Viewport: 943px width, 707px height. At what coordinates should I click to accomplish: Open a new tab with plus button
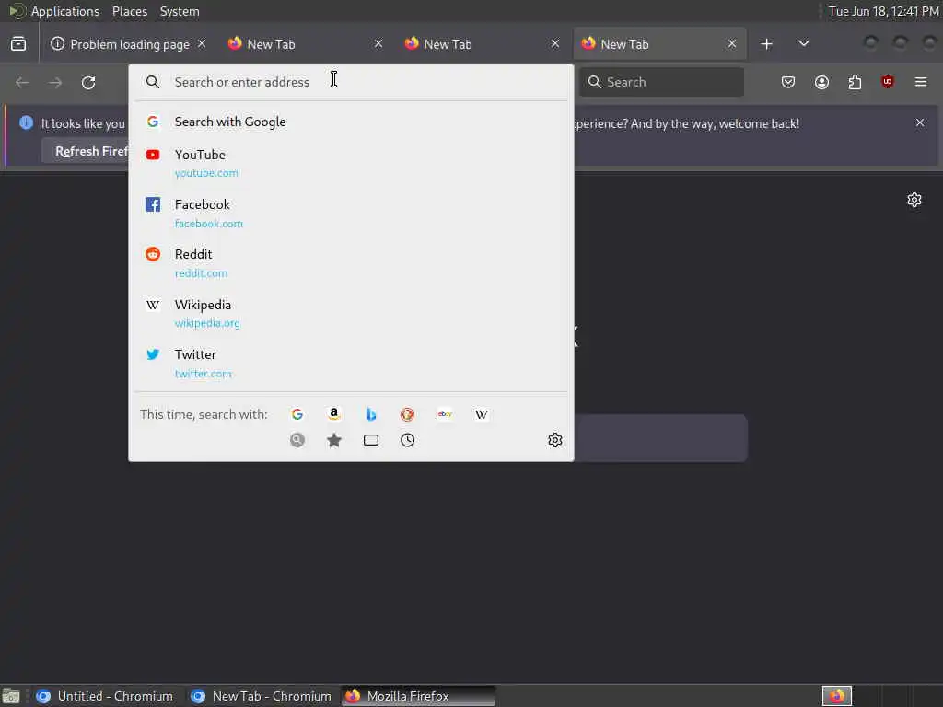[766, 44]
